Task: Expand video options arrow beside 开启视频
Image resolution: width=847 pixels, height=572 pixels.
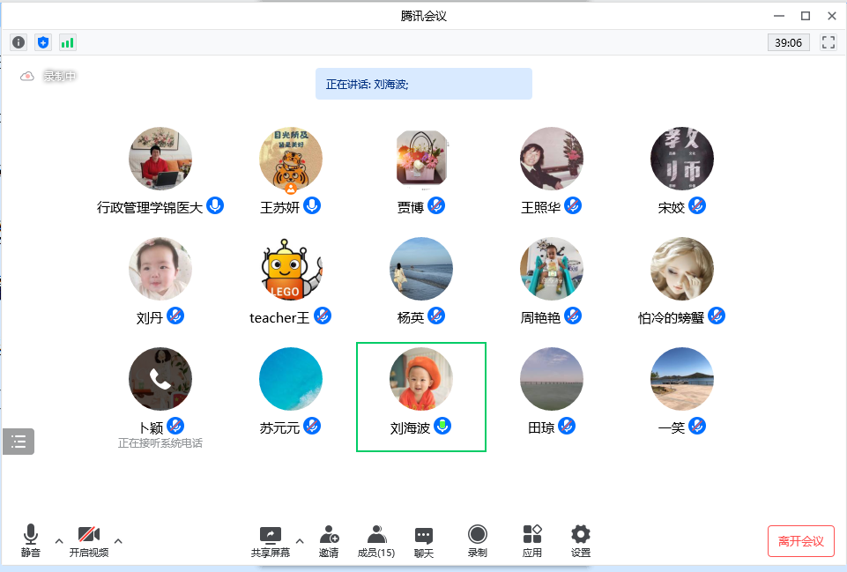Action: pyautogui.click(x=118, y=540)
